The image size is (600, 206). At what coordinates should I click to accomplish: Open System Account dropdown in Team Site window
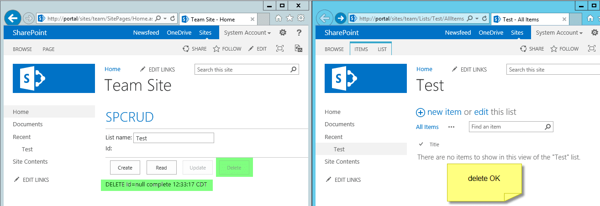(247, 33)
